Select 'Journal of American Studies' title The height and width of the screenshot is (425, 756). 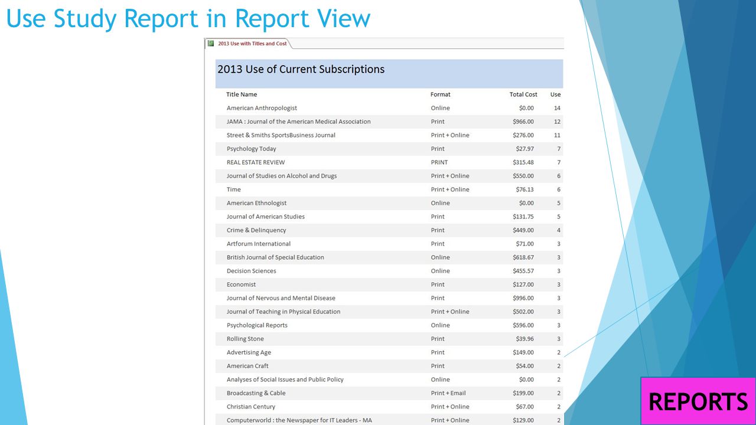266,217
